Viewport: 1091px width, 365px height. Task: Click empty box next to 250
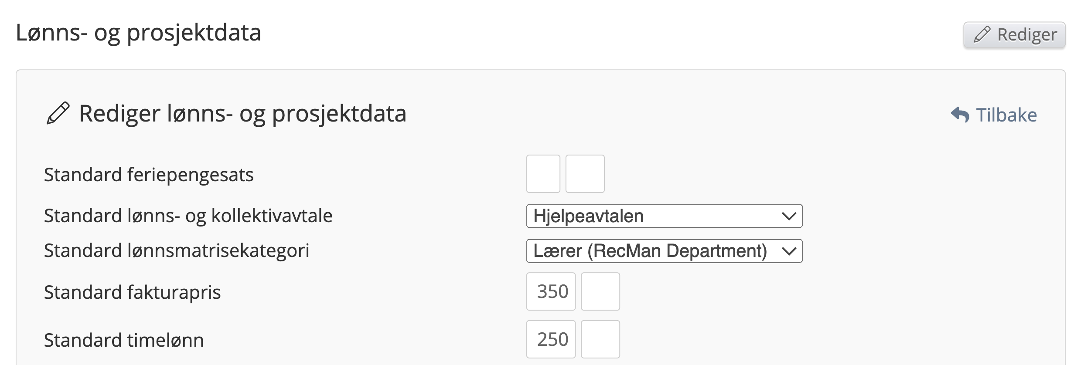600,339
